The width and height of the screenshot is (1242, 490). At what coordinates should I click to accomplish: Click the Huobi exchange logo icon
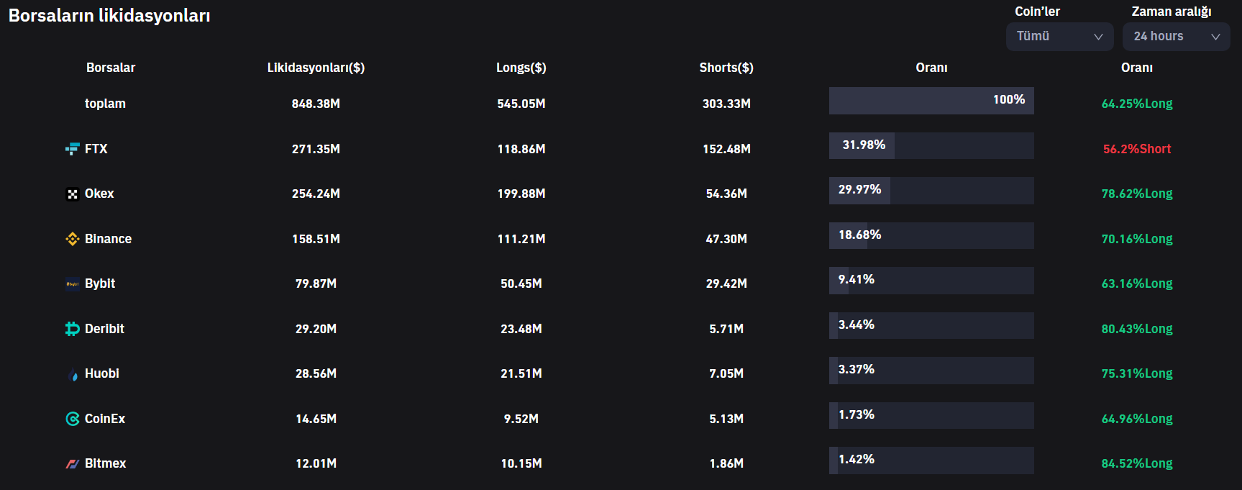point(73,374)
